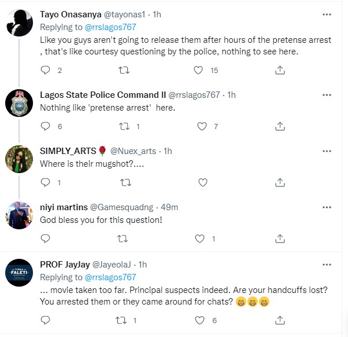Retweet Lagos State Police Command reply

click(x=124, y=126)
